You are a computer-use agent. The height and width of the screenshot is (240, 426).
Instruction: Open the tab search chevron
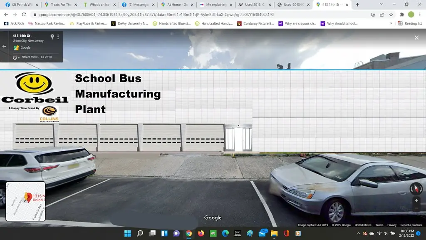(381, 4)
